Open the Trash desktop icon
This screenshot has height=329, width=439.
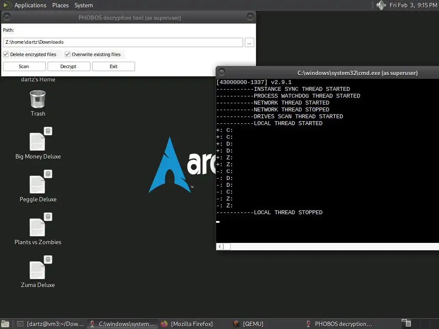click(38, 99)
